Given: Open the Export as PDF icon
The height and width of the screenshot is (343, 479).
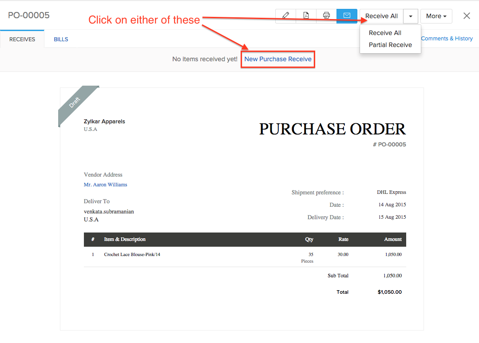Looking at the screenshot, I should coord(306,16).
